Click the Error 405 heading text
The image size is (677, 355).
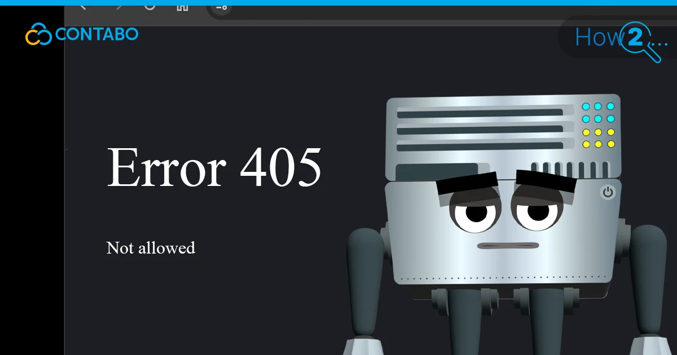point(214,167)
